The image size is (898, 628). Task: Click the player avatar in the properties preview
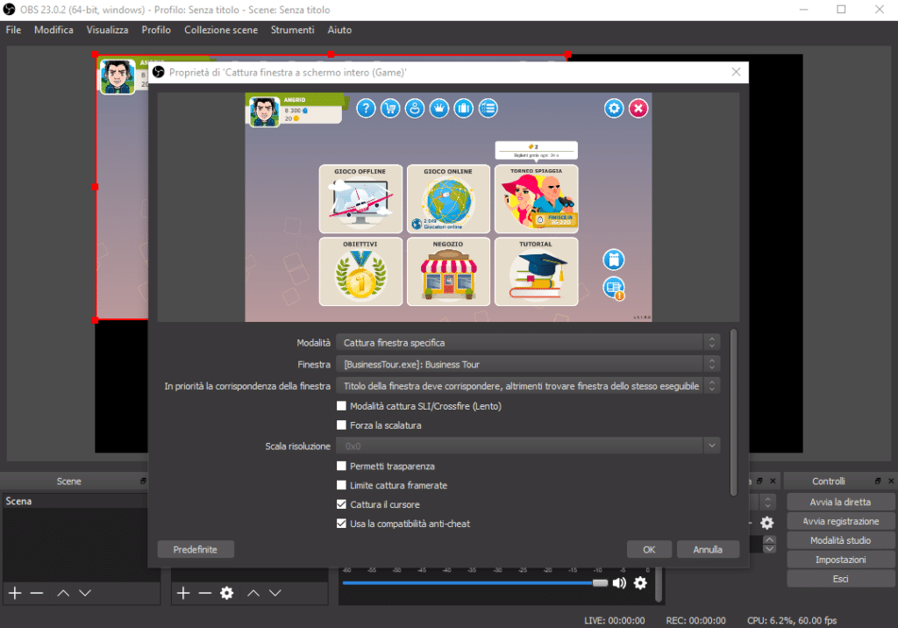265,111
